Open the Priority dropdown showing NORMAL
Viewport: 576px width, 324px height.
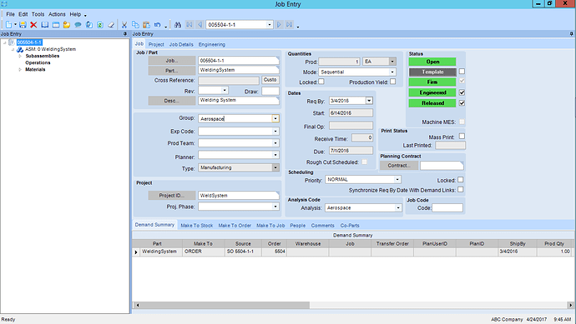pos(397,180)
